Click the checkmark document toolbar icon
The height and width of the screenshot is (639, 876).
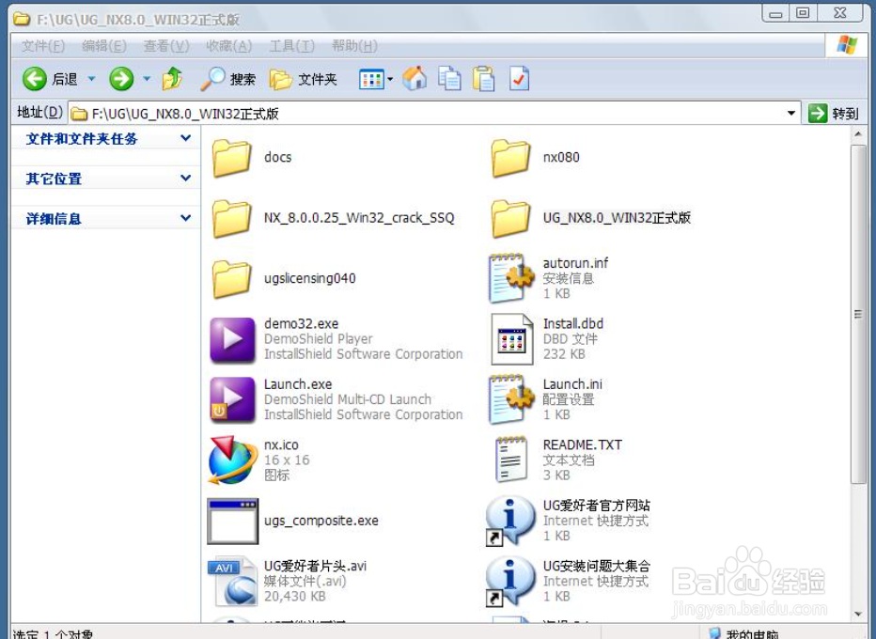coord(519,79)
